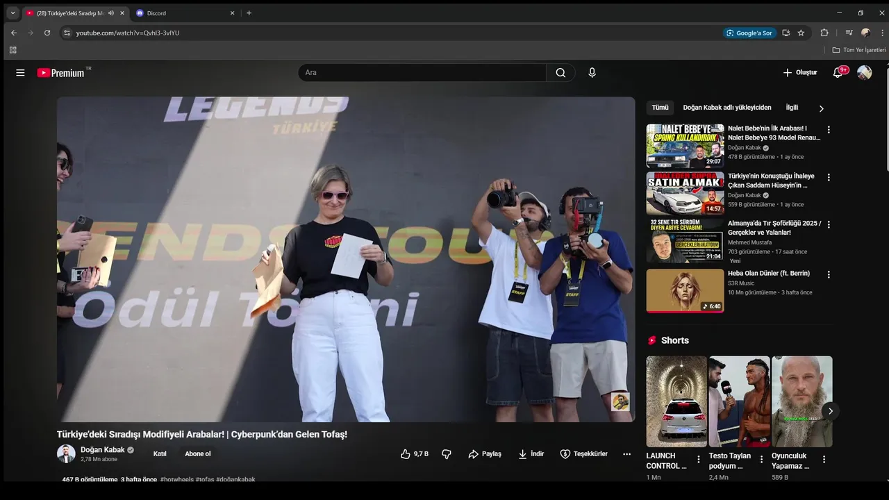
Task: Reload the page
Action: (x=47, y=33)
